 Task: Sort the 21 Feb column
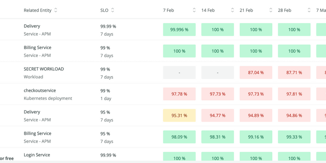point(271,10)
